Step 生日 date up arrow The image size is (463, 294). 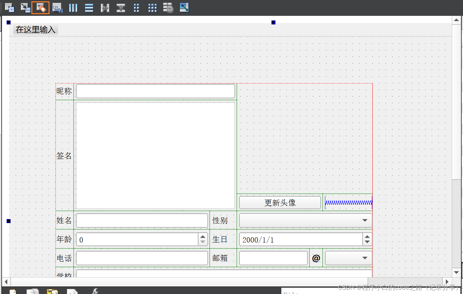click(367, 236)
